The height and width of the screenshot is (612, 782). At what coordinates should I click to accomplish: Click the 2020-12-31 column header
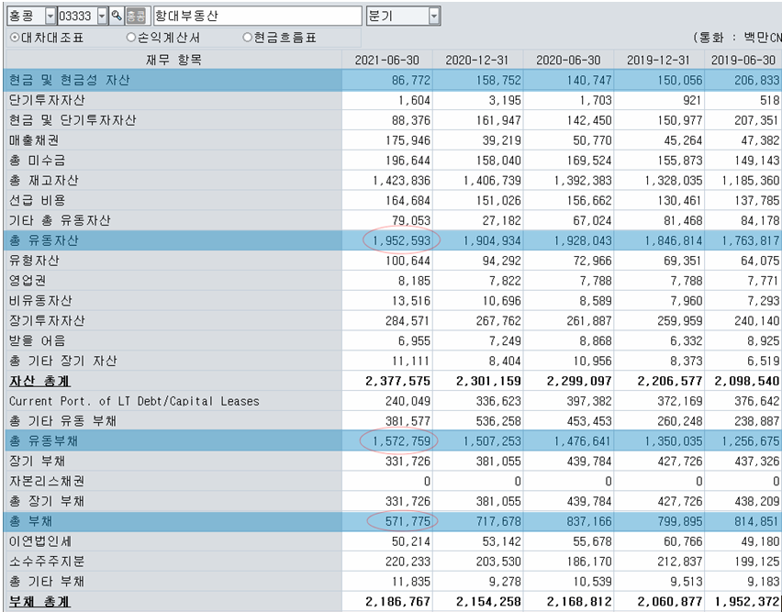point(477,60)
